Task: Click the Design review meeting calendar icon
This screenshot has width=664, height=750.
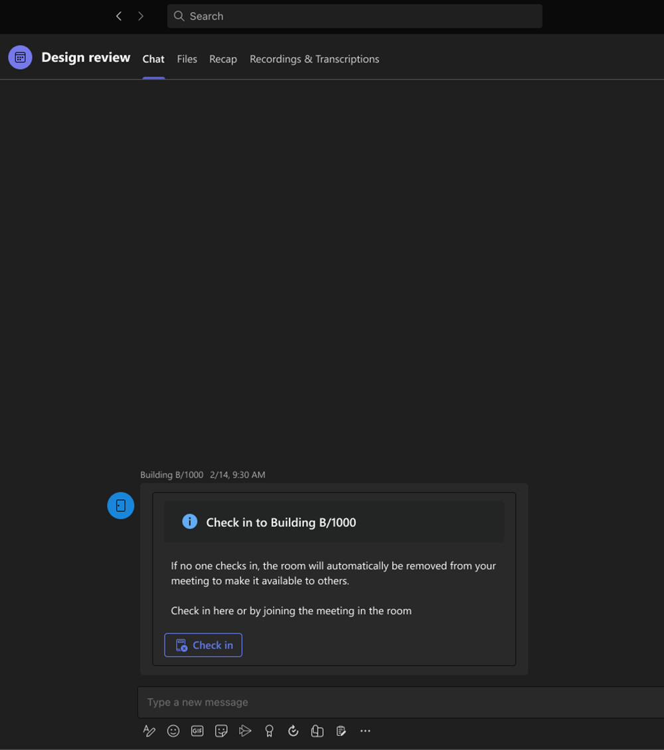Action: 20,57
